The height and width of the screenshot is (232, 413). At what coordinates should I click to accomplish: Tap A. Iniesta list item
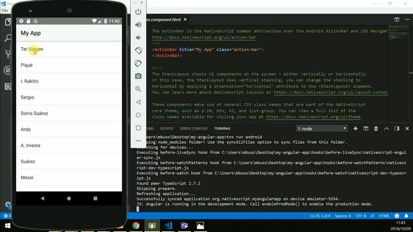pos(69,146)
